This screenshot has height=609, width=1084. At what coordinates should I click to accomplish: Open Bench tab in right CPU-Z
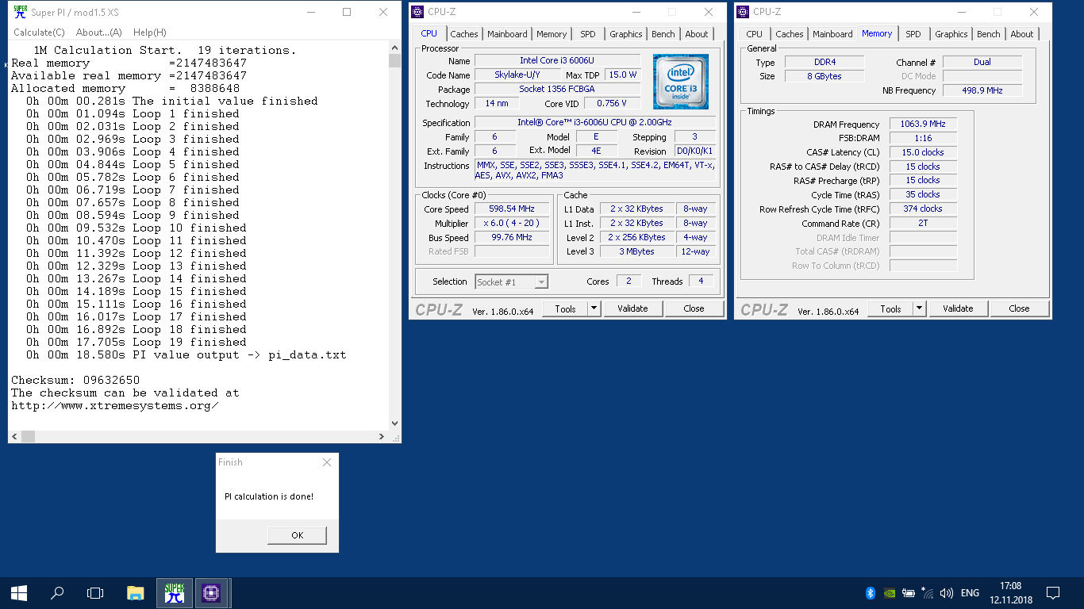[989, 34]
